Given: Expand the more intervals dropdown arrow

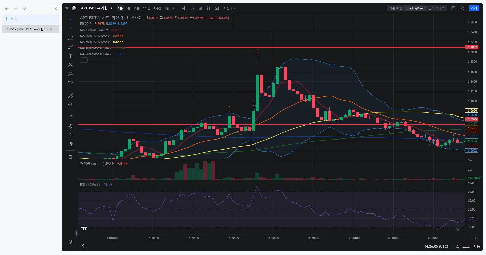Looking at the screenshot, I should [173, 8].
